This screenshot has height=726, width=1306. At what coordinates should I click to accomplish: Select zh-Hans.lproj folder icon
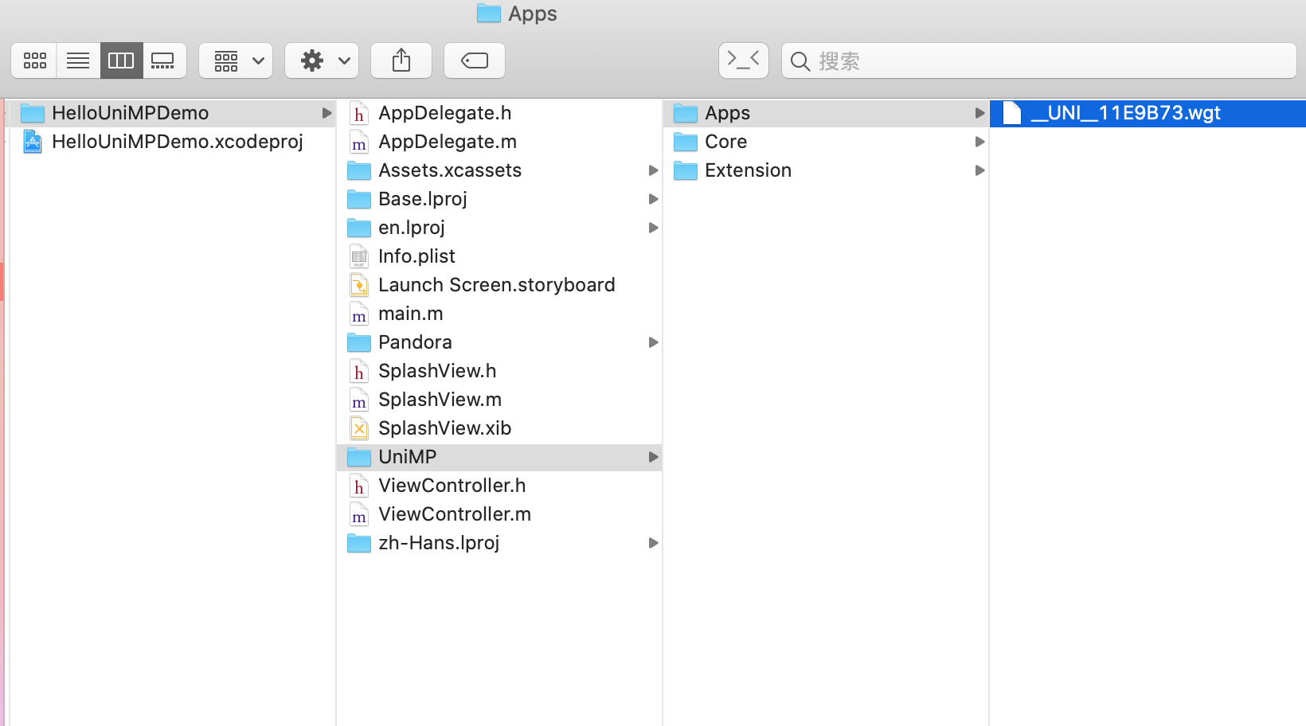359,543
